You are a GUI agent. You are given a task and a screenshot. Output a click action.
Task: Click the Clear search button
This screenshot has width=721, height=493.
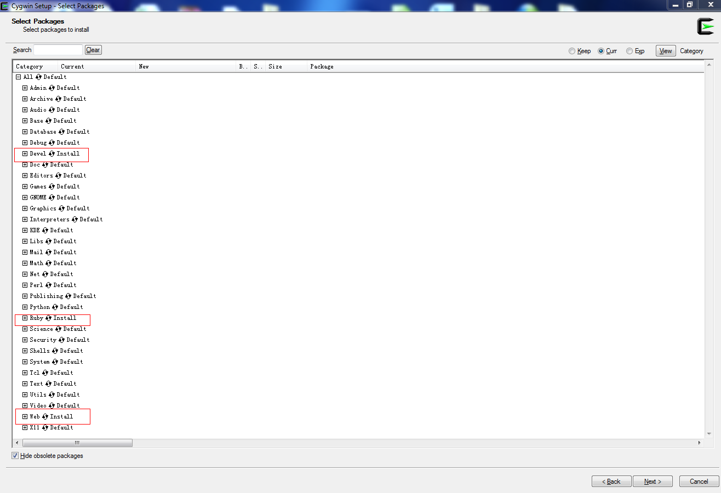tap(93, 50)
